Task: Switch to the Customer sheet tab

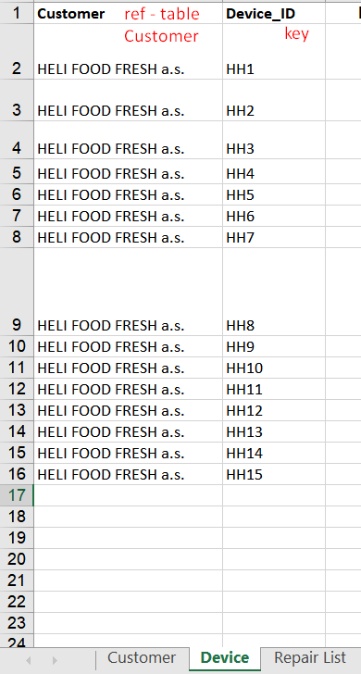Action: point(142,657)
